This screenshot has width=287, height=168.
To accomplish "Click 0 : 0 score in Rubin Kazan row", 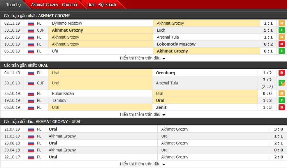I will tap(267, 93).
